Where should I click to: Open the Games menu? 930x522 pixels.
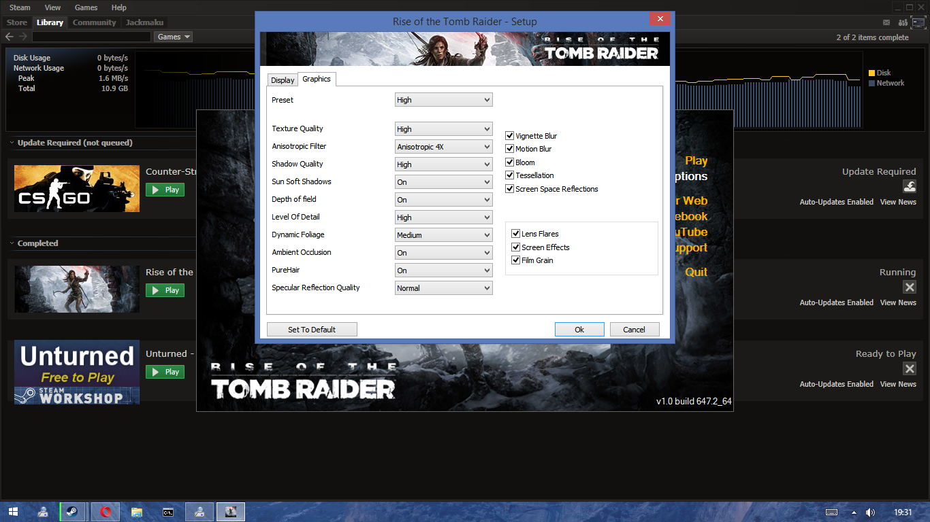point(86,7)
